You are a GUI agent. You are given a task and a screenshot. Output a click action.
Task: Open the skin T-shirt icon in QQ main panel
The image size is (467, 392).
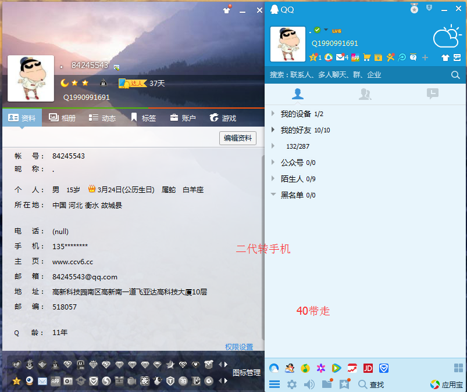click(445, 57)
